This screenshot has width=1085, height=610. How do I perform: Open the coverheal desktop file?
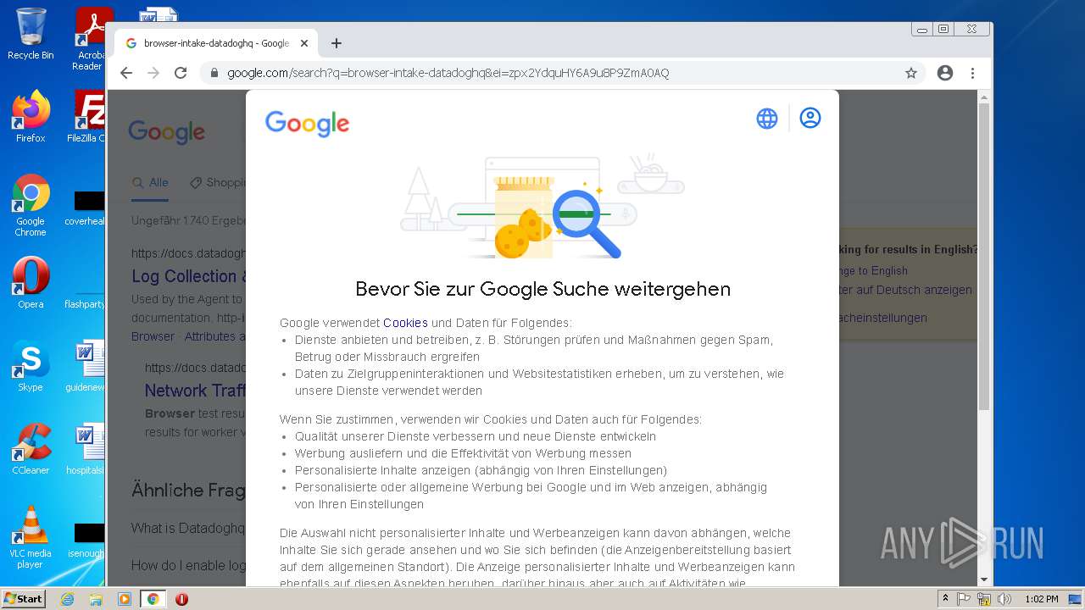(87, 208)
